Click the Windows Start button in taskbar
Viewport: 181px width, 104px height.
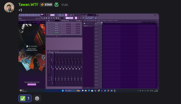pos(63,90)
